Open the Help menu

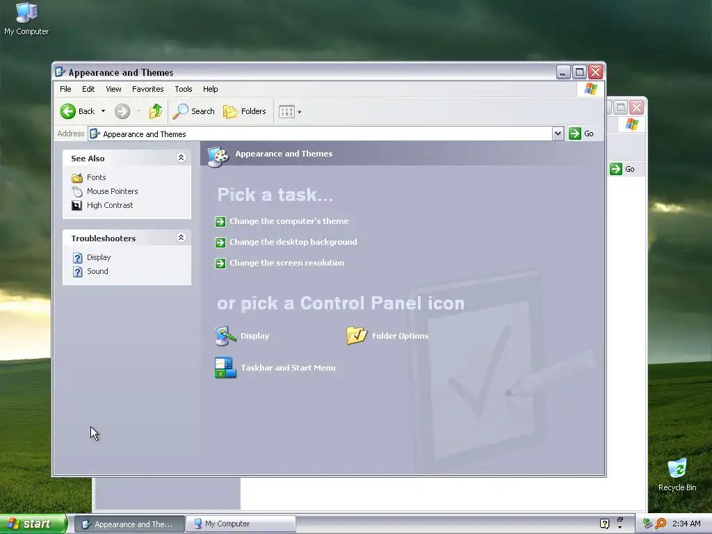(x=210, y=89)
